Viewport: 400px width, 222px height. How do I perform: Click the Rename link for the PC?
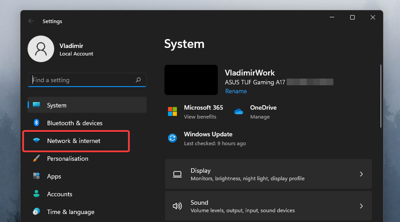pos(236,91)
